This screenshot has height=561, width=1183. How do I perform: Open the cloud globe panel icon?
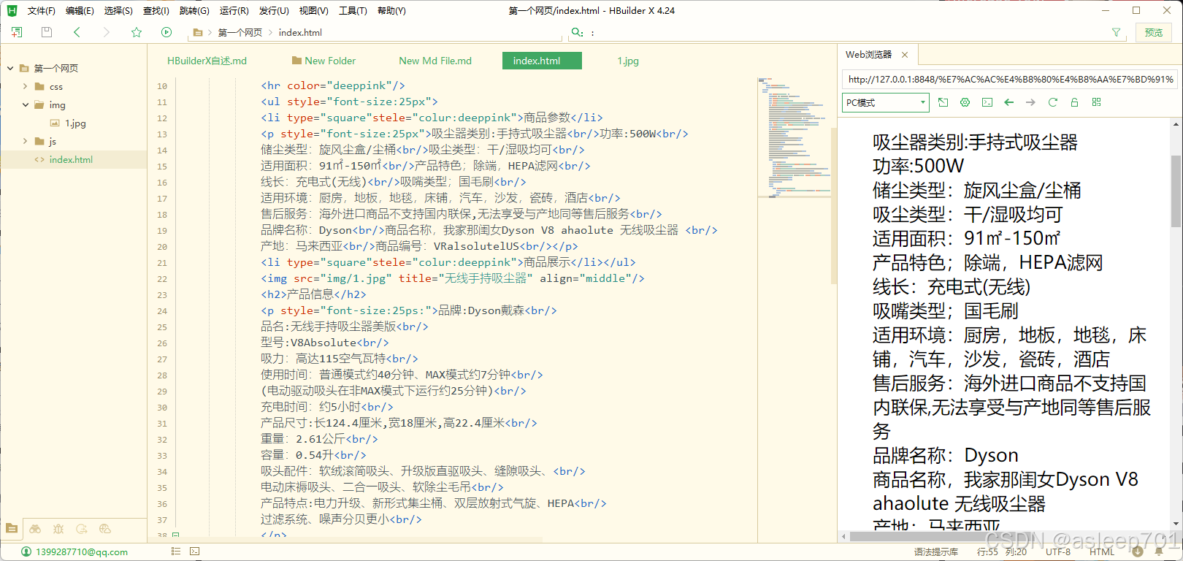pyautogui.click(x=105, y=528)
